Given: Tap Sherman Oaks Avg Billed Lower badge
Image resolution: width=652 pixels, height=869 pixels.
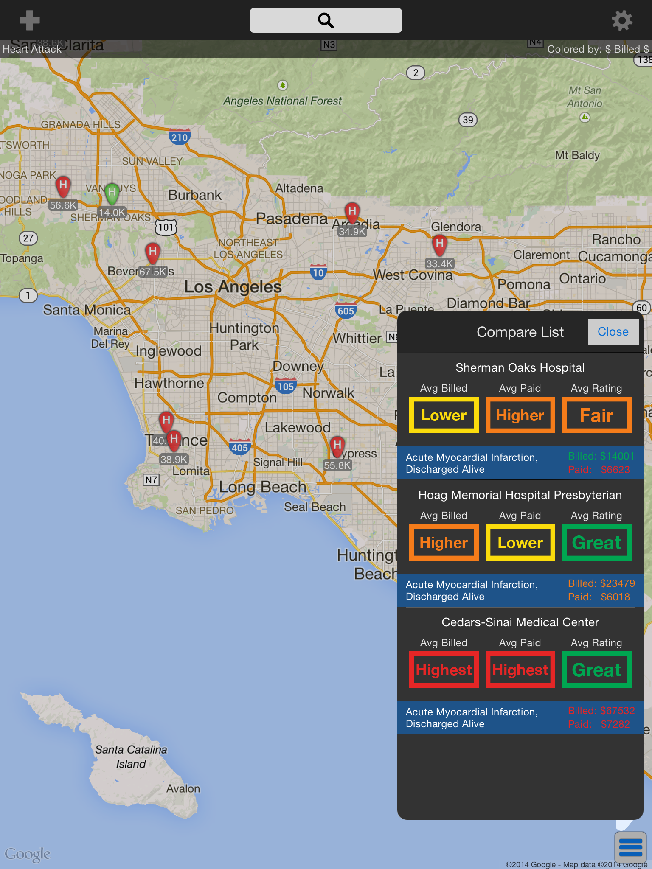Looking at the screenshot, I should coord(444,415).
